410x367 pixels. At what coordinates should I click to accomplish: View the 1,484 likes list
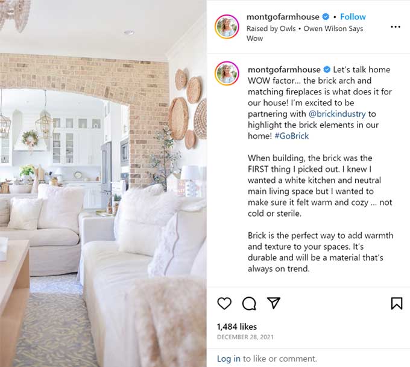[x=237, y=327]
